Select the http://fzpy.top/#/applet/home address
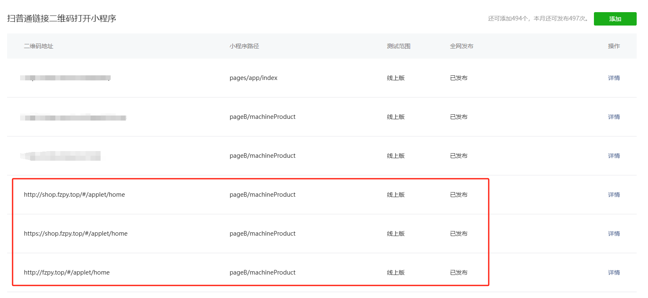This screenshot has width=648, height=298. pos(67,272)
